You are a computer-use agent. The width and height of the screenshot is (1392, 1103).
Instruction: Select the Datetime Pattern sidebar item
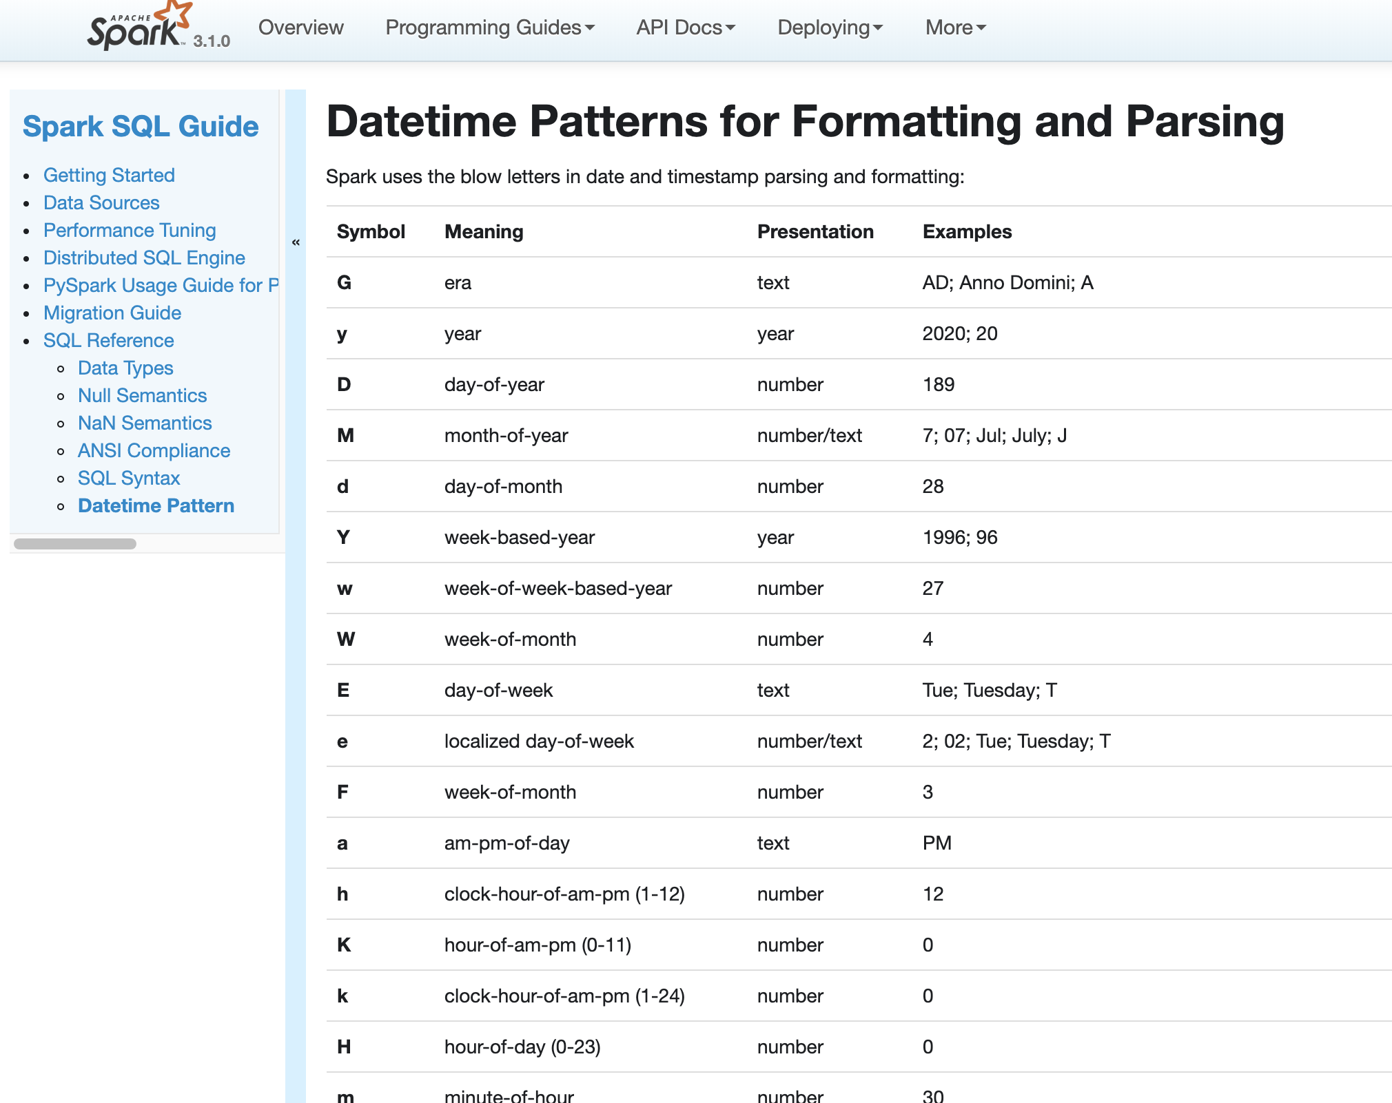coord(156,505)
